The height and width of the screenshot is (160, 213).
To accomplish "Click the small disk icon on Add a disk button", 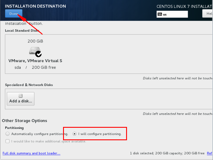I will [21, 96].
